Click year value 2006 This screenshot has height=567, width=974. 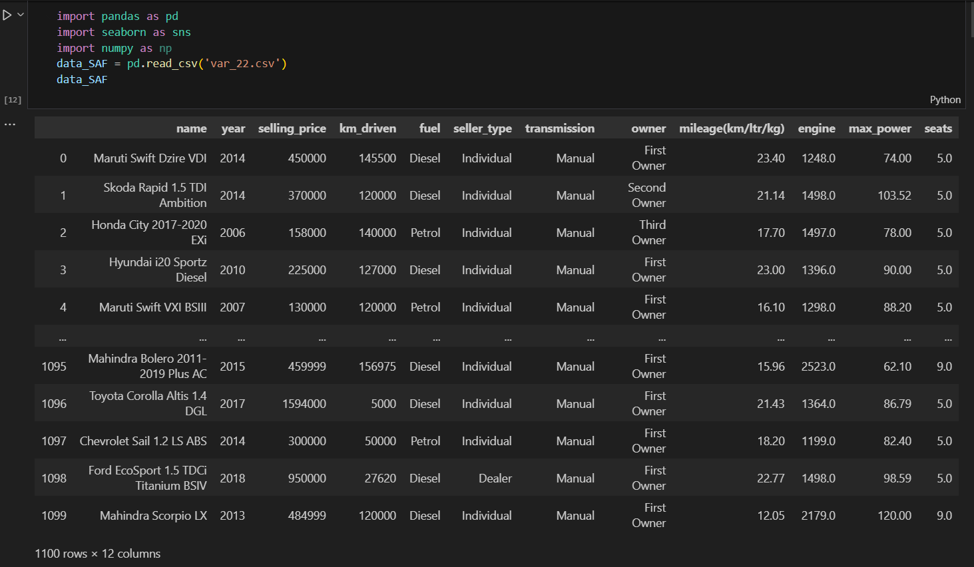click(x=232, y=233)
